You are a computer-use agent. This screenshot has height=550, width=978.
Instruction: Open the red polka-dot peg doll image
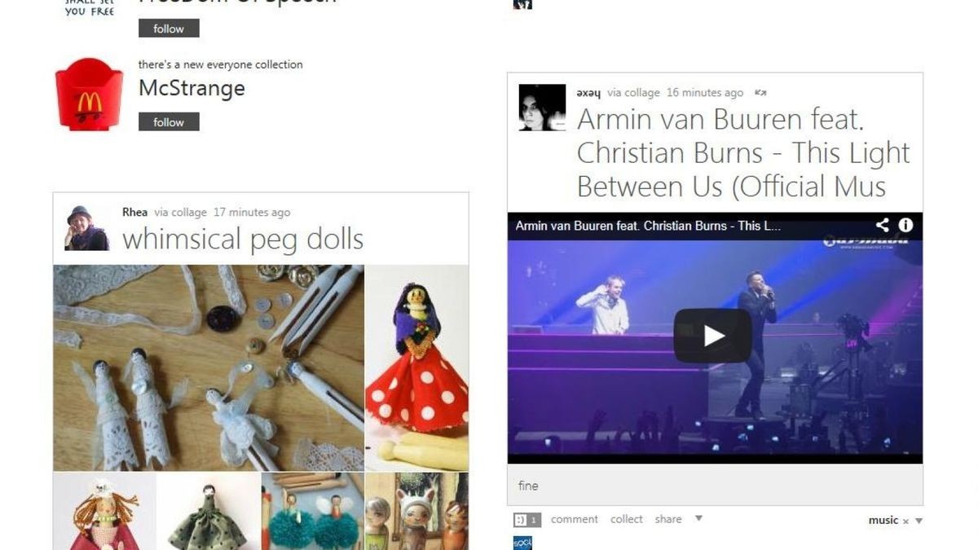(416, 368)
